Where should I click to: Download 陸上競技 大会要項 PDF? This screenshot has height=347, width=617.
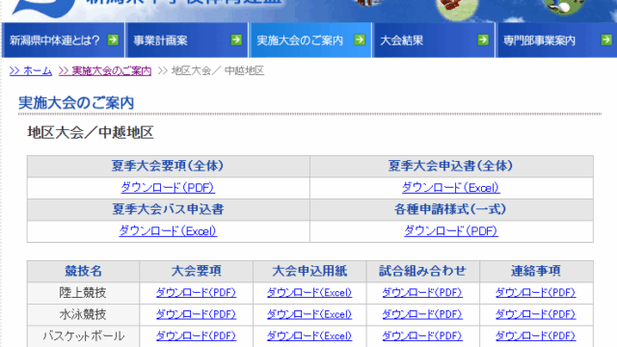[196, 293]
